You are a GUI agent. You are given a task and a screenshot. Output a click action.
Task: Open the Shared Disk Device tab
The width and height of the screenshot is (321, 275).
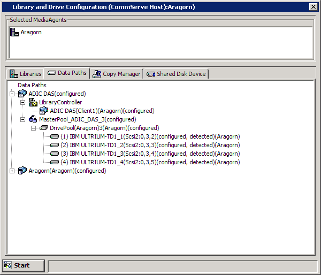coord(176,74)
